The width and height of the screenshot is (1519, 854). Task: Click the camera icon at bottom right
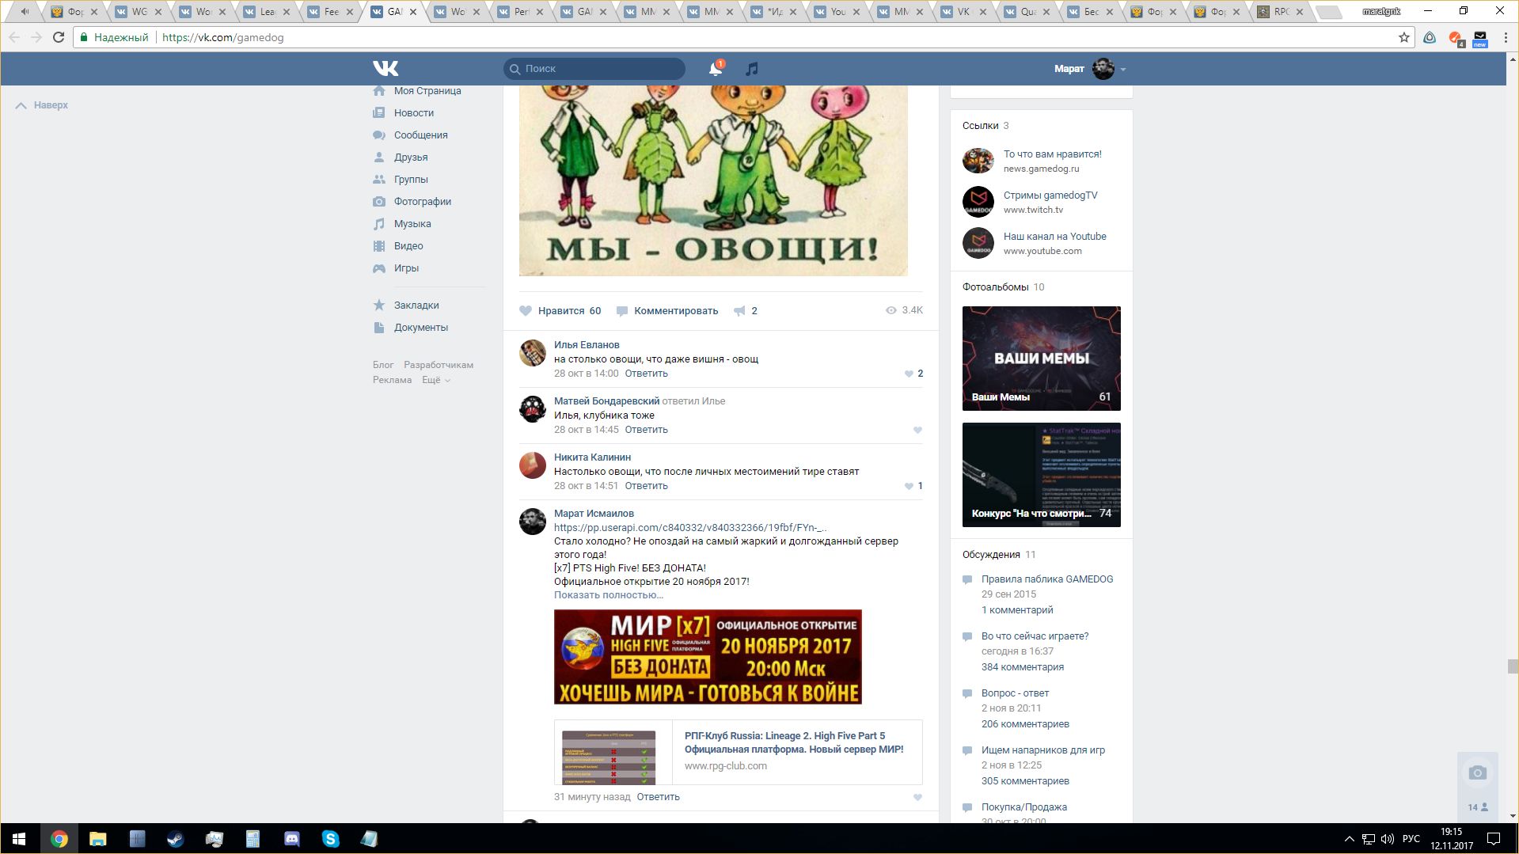(x=1477, y=772)
